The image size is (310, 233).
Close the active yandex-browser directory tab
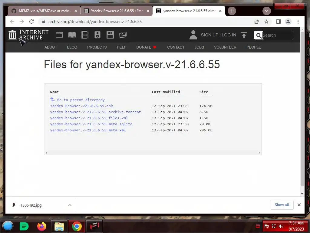tap(220, 11)
